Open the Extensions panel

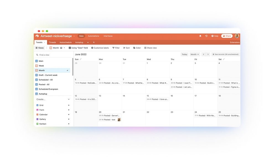tap(235, 42)
